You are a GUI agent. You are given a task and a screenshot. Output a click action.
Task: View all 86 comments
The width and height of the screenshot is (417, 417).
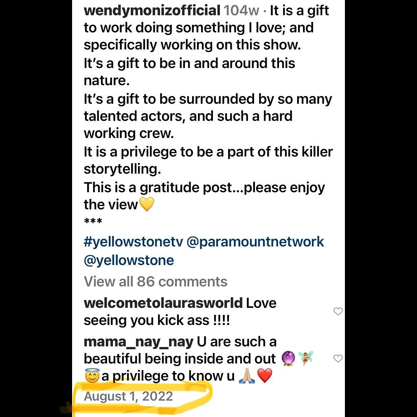click(x=156, y=281)
